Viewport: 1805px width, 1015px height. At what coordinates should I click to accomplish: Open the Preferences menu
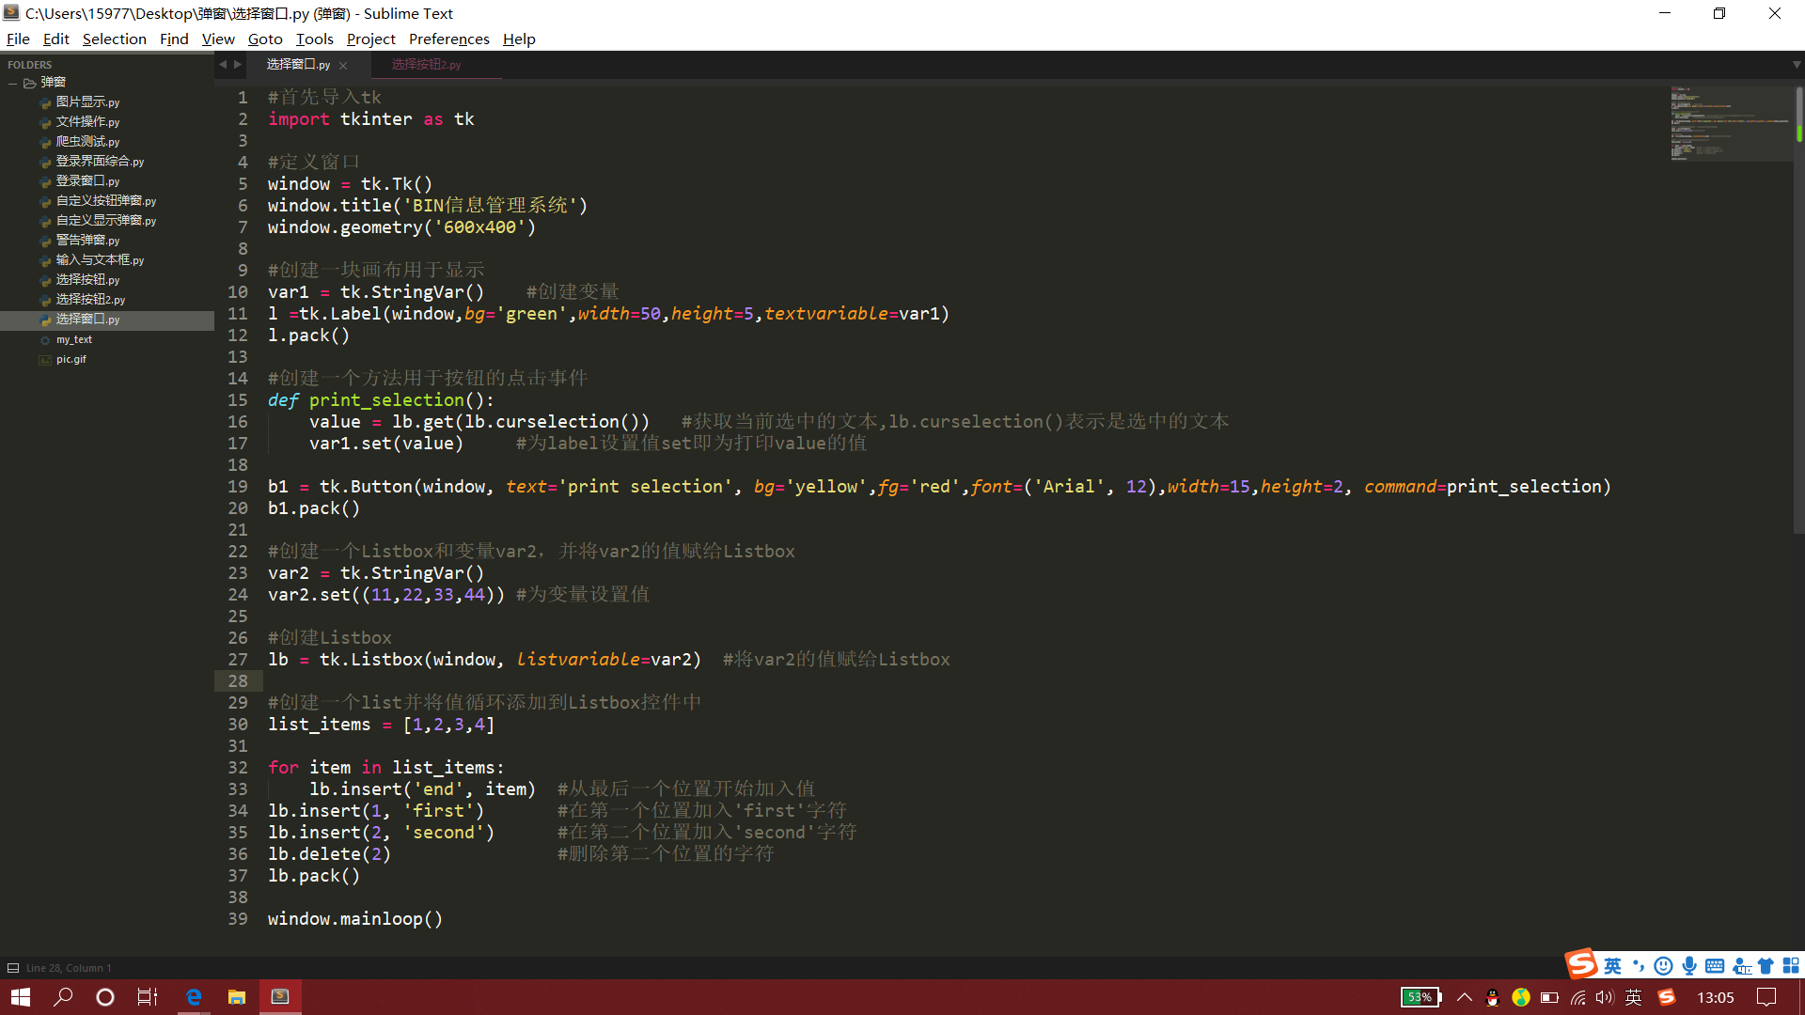[x=448, y=39]
